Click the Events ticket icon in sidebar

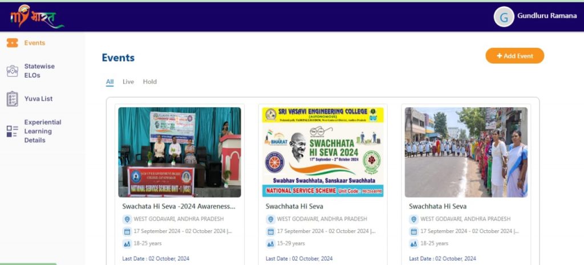click(x=12, y=43)
